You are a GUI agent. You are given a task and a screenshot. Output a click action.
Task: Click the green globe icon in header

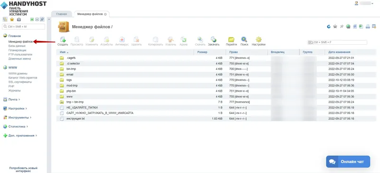pos(348,27)
